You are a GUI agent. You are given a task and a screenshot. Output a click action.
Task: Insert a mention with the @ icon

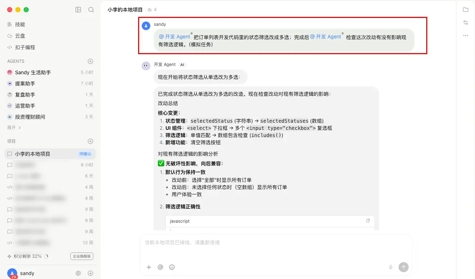click(160, 267)
